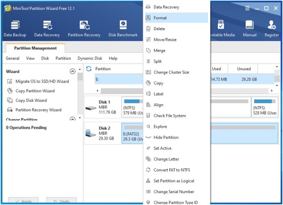This screenshot has width=283, height=205.
Task: Choose Merge in the context menu
Action: click(176, 50)
